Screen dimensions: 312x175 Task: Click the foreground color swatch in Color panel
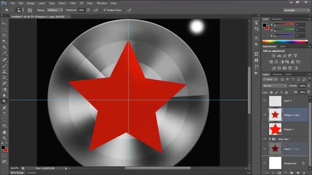click(x=264, y=25)
